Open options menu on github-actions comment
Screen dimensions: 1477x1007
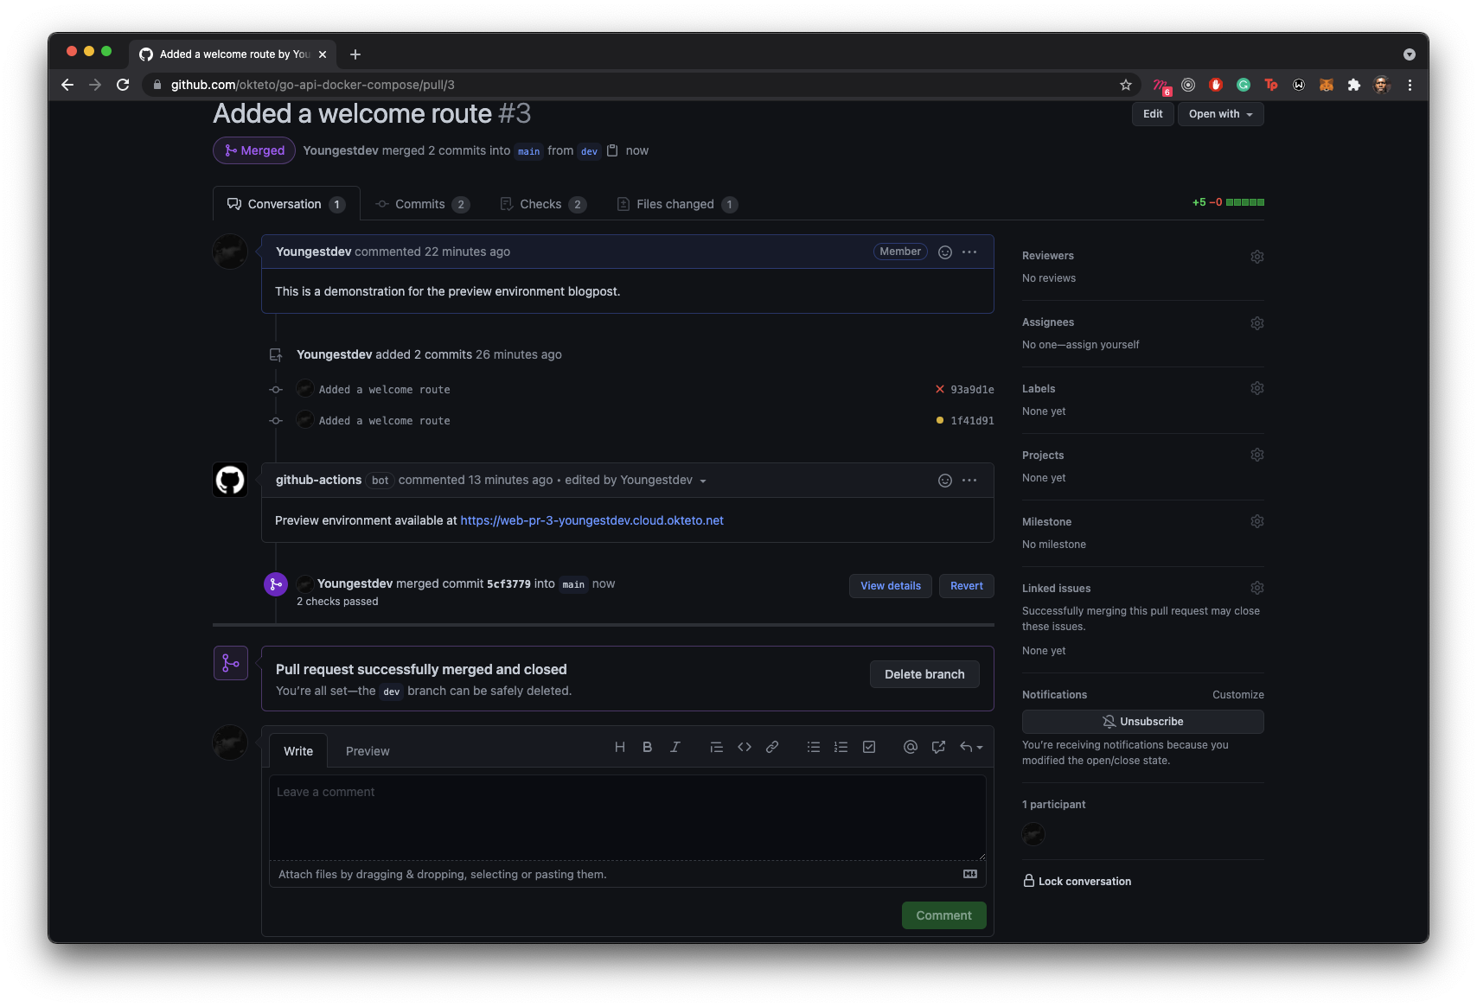(969, 481)
